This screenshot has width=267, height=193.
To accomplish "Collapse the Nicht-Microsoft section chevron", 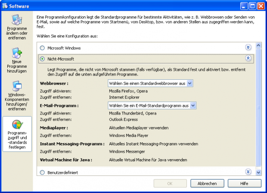I will [x=248, y=58].
